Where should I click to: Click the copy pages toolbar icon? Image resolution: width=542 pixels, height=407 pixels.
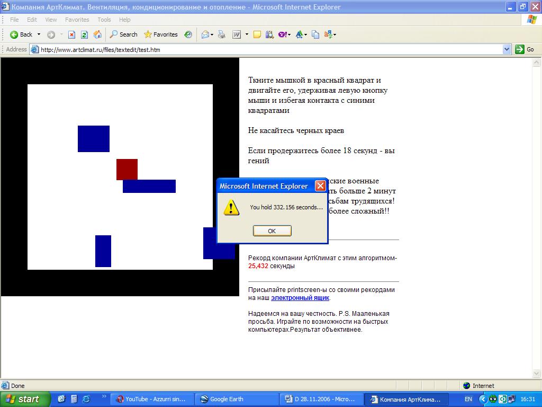point(315,34)
